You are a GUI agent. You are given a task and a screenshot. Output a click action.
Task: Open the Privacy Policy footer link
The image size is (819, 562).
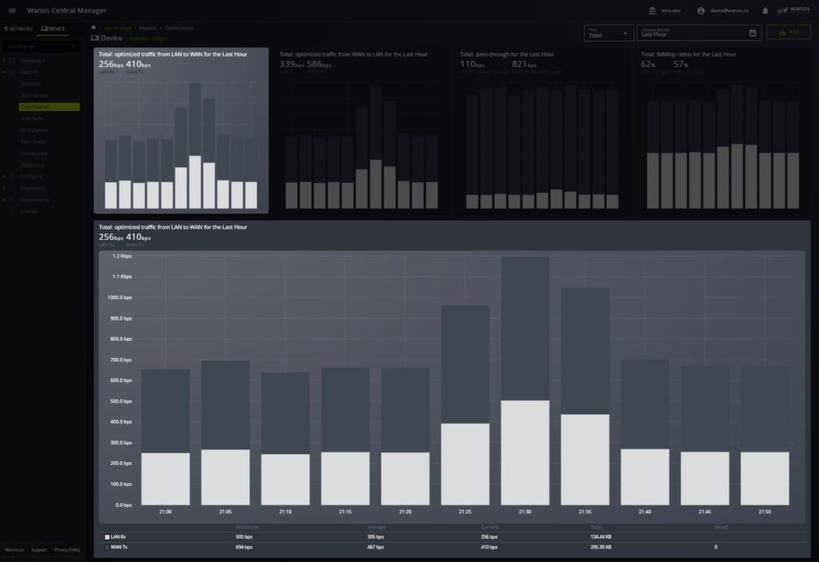[67, 550]
